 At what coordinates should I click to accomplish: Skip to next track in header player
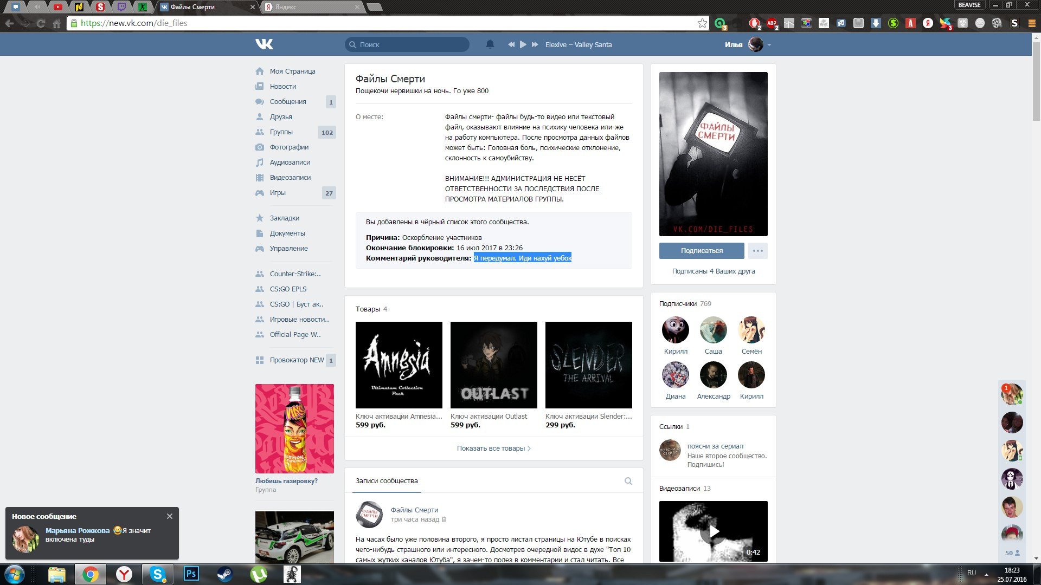(535, 44)
